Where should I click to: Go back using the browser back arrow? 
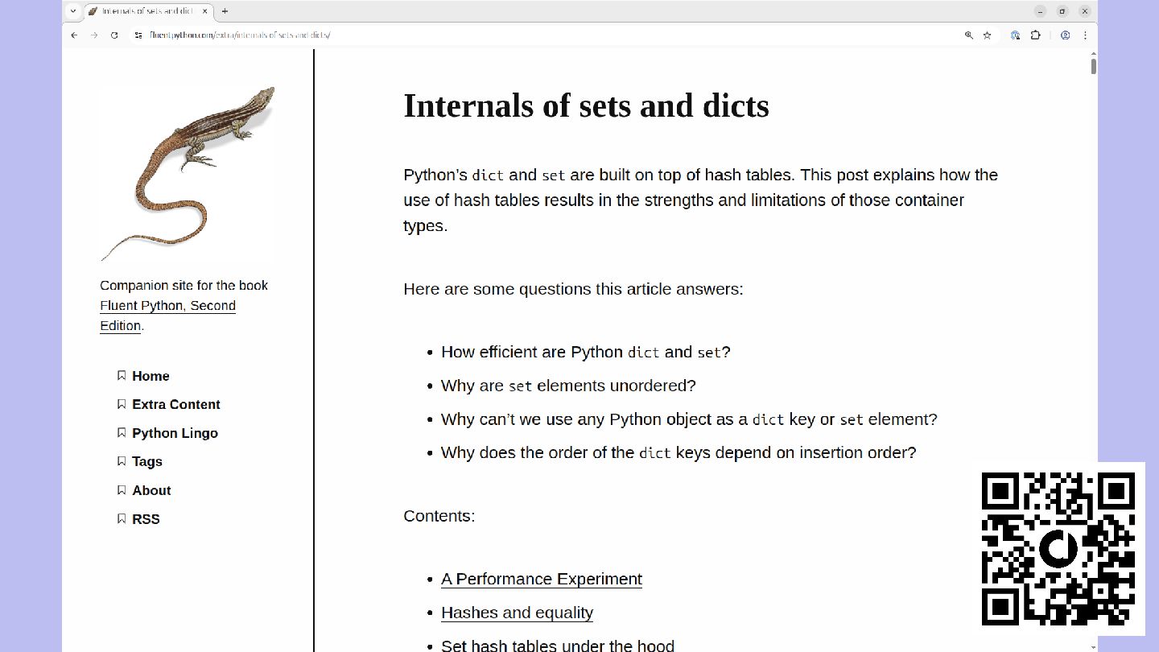point(74,35)
